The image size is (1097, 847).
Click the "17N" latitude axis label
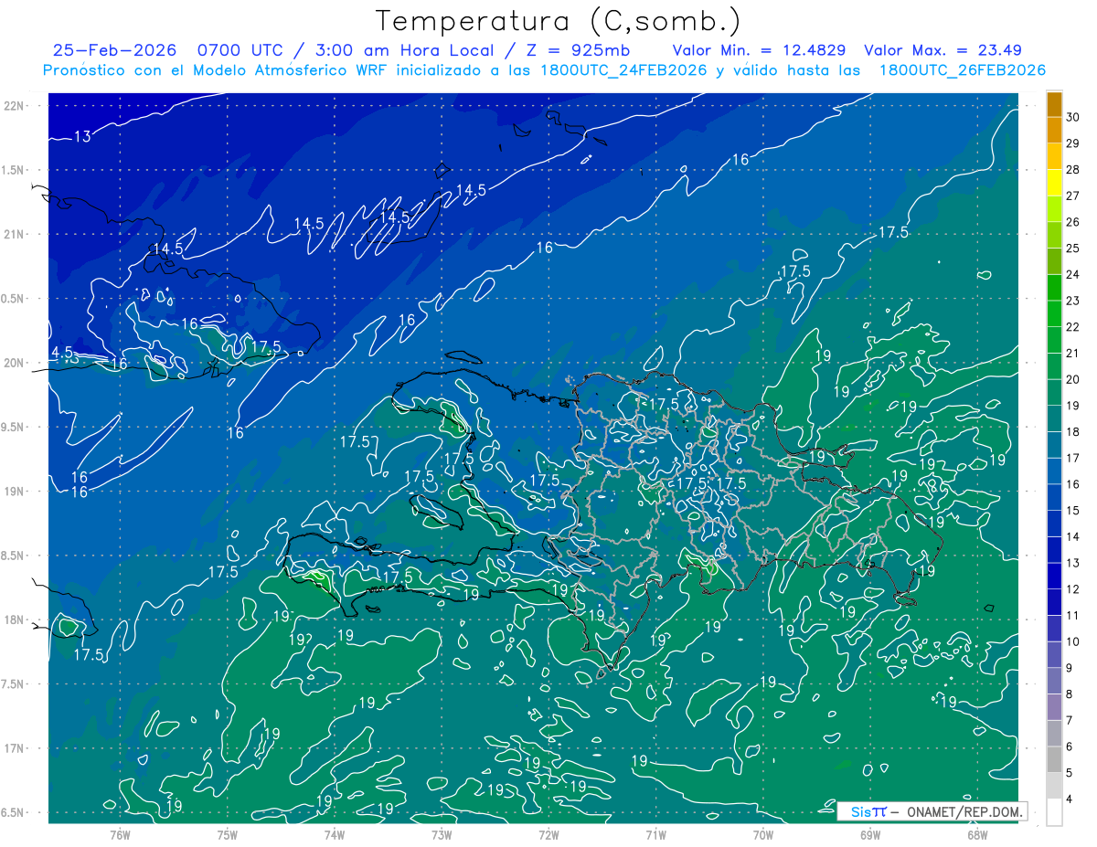click(15, 748)
